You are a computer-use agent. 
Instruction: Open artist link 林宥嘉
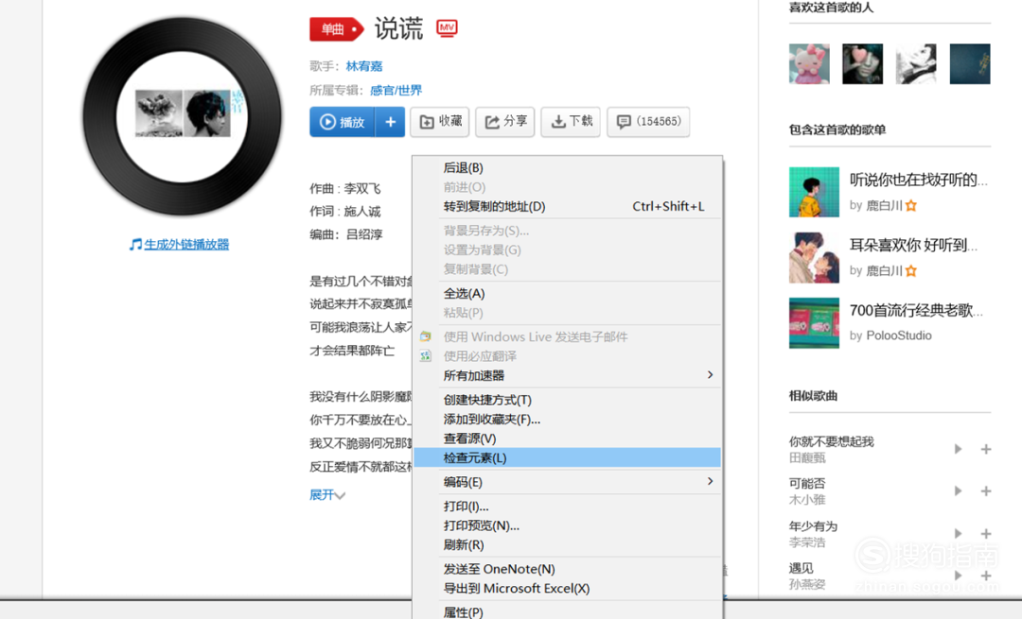pos(364,66)
